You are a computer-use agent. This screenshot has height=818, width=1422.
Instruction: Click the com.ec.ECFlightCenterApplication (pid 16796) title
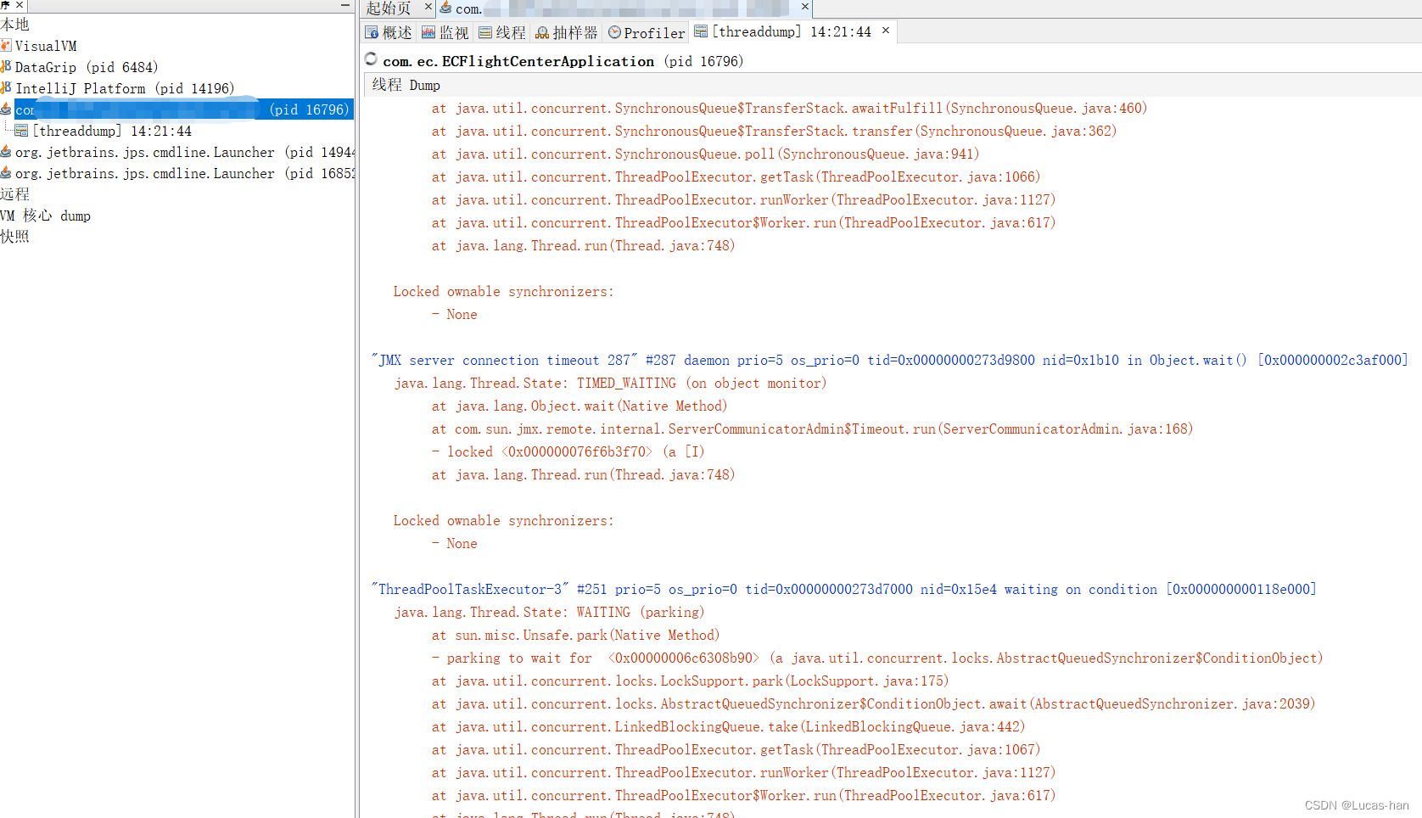click(563, 61)
